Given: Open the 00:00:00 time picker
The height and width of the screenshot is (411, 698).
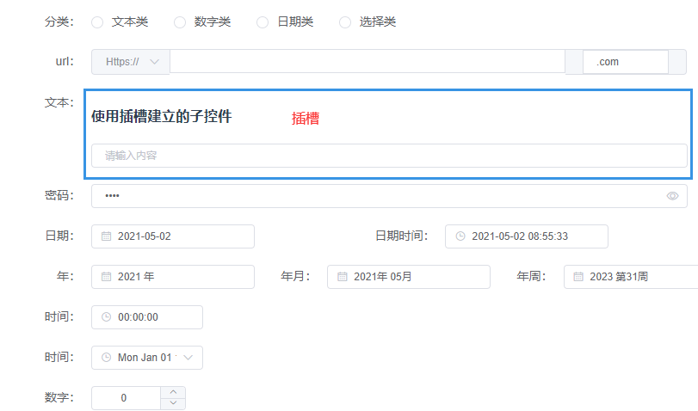Looking at the screenshot, I should coord(147,317).
